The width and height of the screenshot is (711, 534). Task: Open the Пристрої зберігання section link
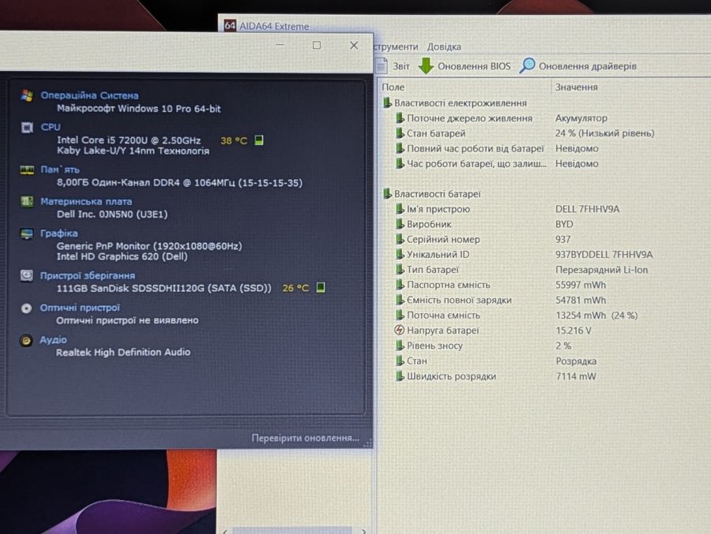pyautogui.click(x=87, y=275)
